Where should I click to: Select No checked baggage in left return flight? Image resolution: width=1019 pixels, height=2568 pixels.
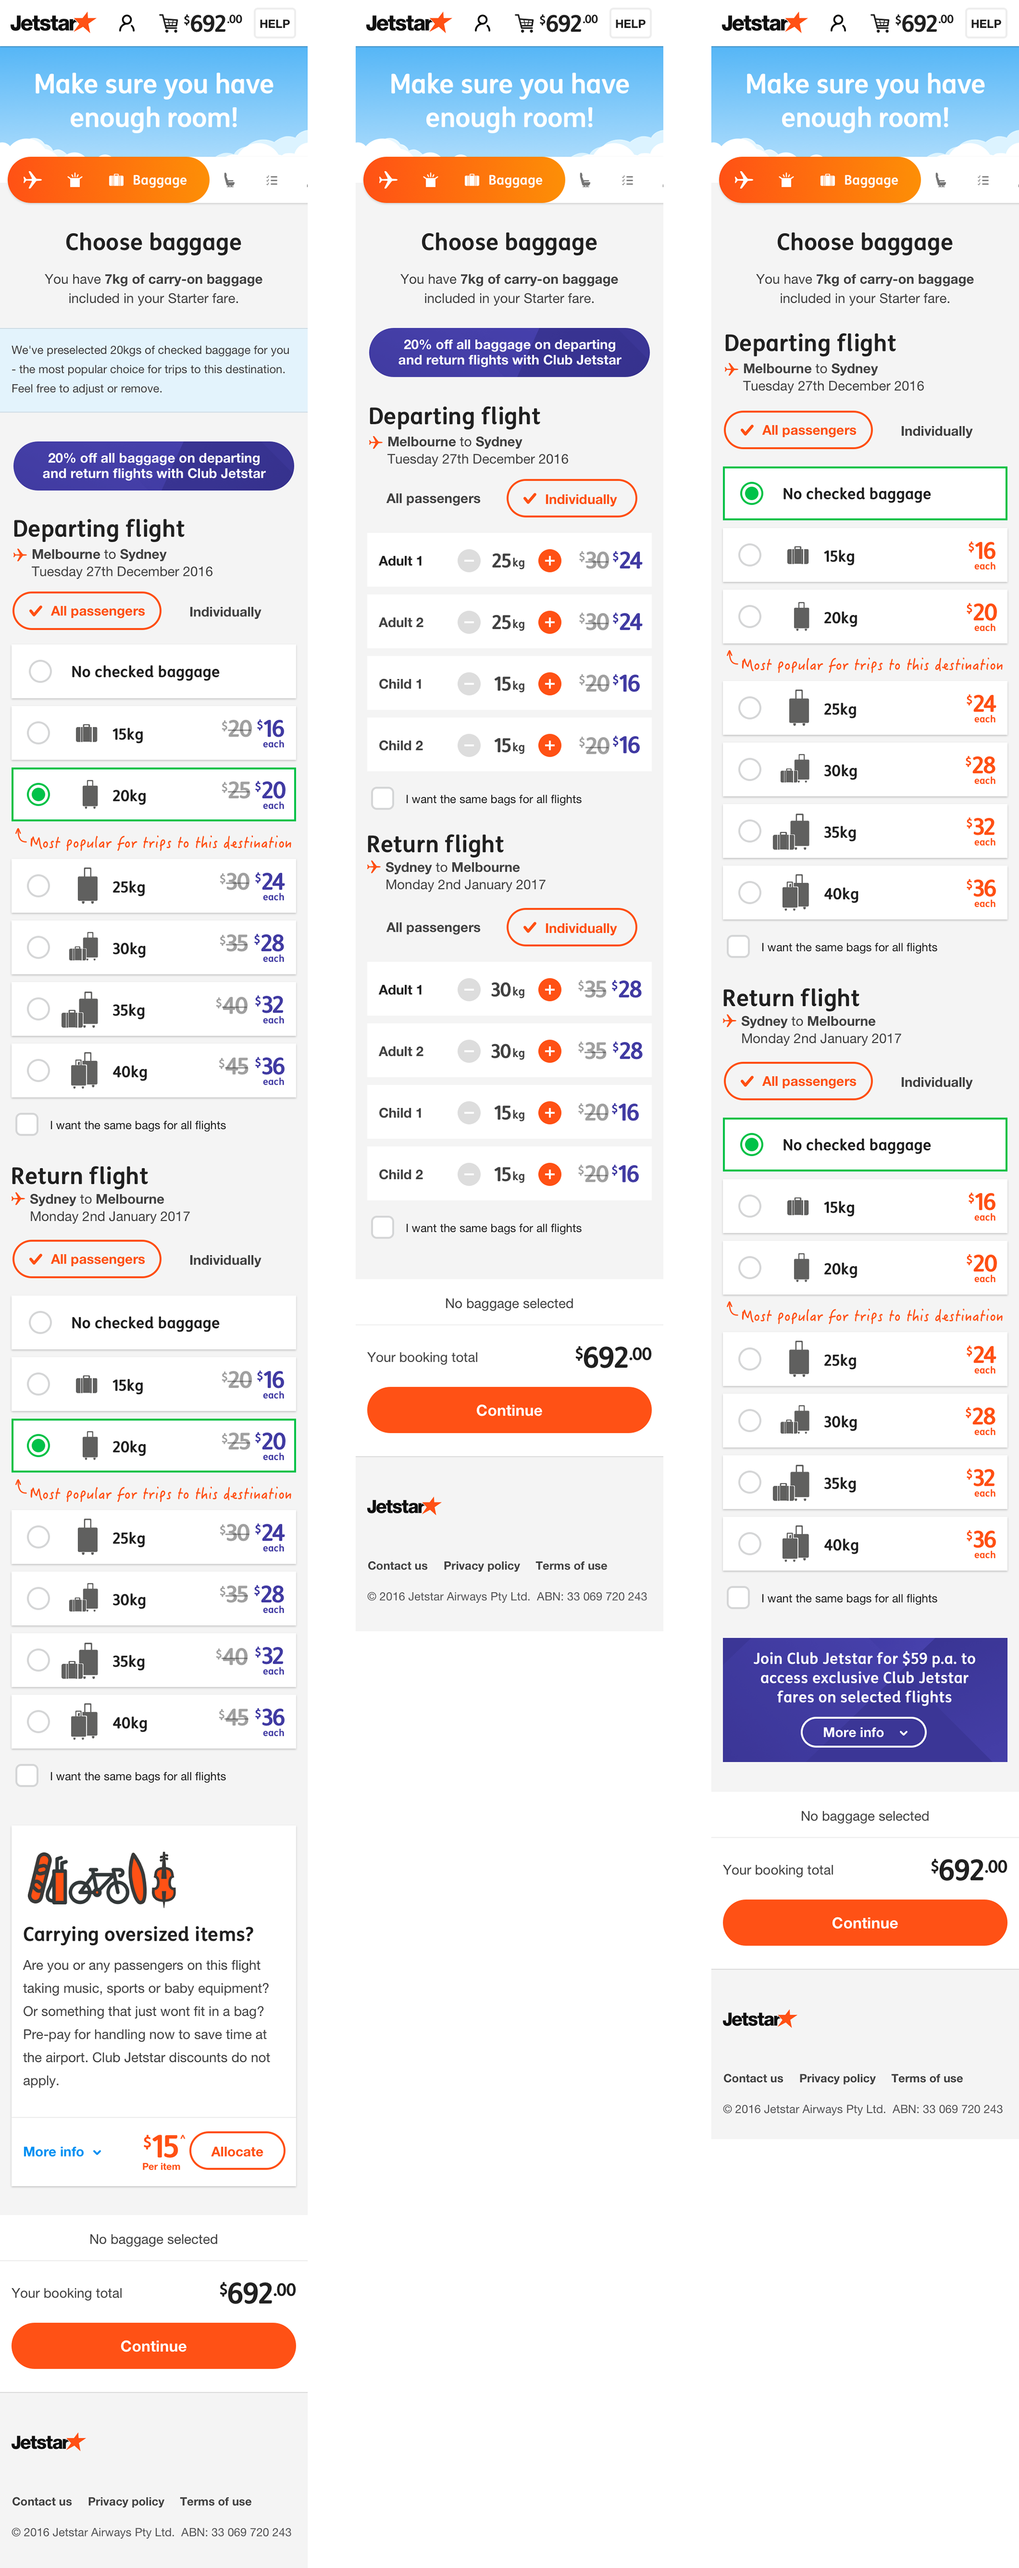coord(153,1322)
